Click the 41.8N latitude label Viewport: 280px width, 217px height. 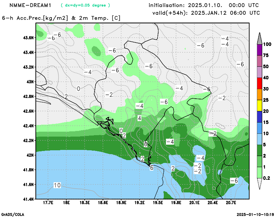(28, 170)
